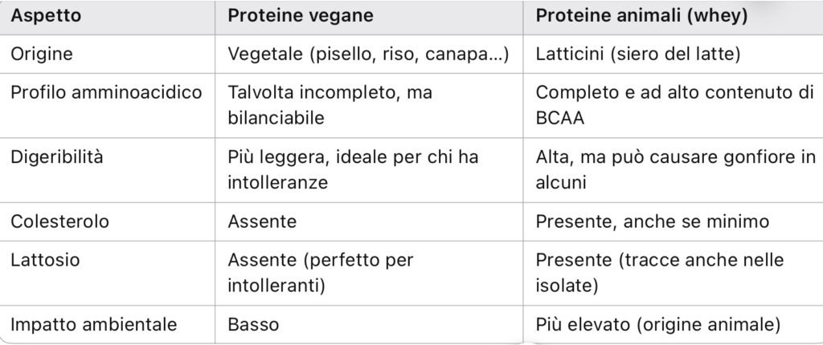Screen dimensions: 823x345
Task: Click the "Assente (perfetto per intolleranti)" cell
Action: [x=321, y=272]
